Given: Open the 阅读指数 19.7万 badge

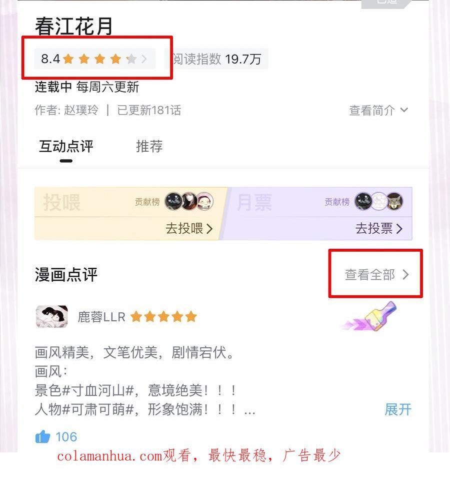Looking at the screenshot, I should pos(216,59).
